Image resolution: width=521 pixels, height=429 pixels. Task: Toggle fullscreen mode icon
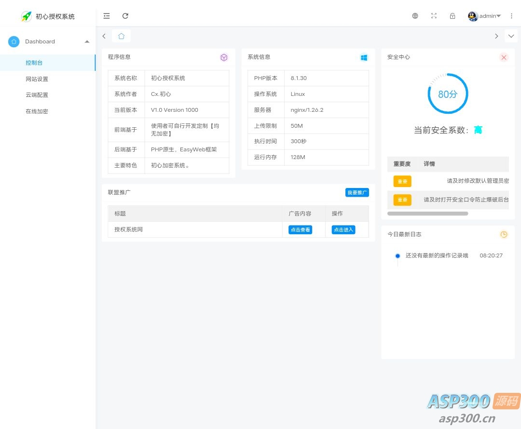(434, 16)
